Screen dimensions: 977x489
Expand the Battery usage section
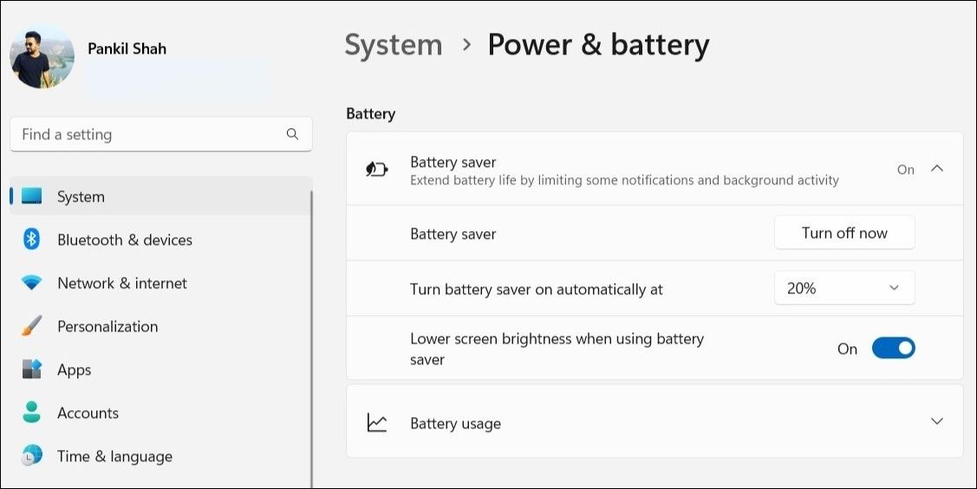936,421
